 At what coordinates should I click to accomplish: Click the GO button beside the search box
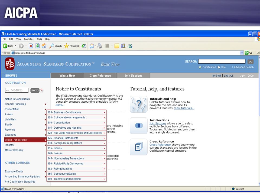[251, 61]
